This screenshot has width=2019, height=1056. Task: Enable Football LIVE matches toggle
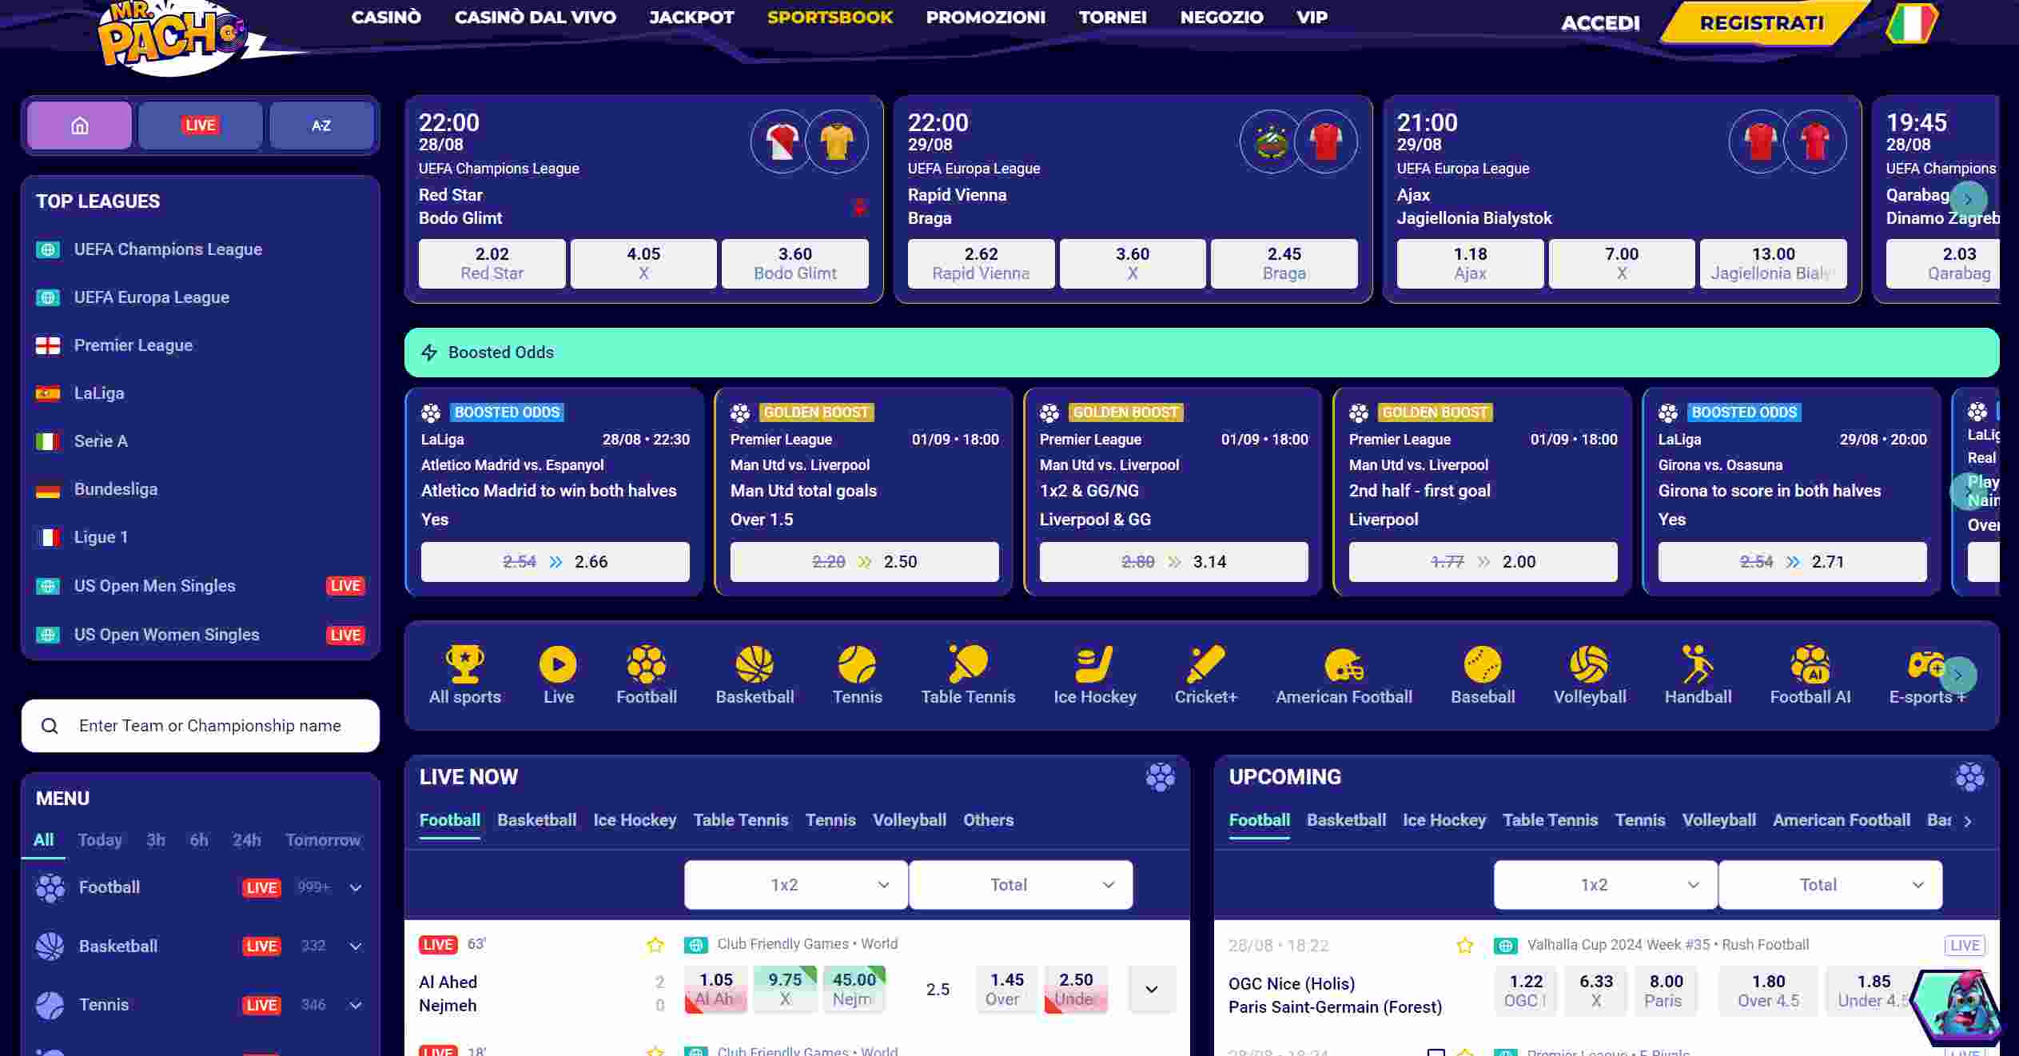(x=261, y=887)
